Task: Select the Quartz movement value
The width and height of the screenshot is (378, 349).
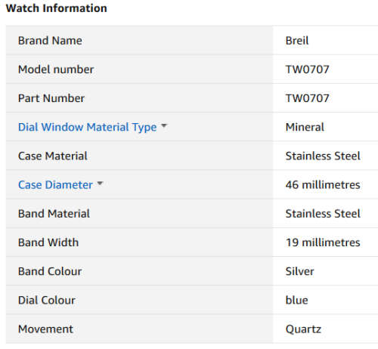Action: [x=303, y=329]
